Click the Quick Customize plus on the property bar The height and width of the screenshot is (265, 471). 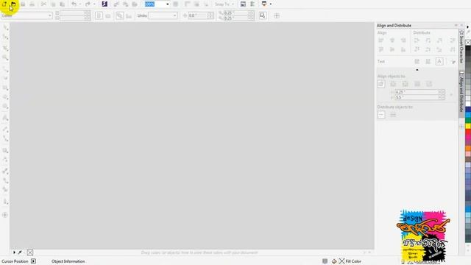[277, 15]
